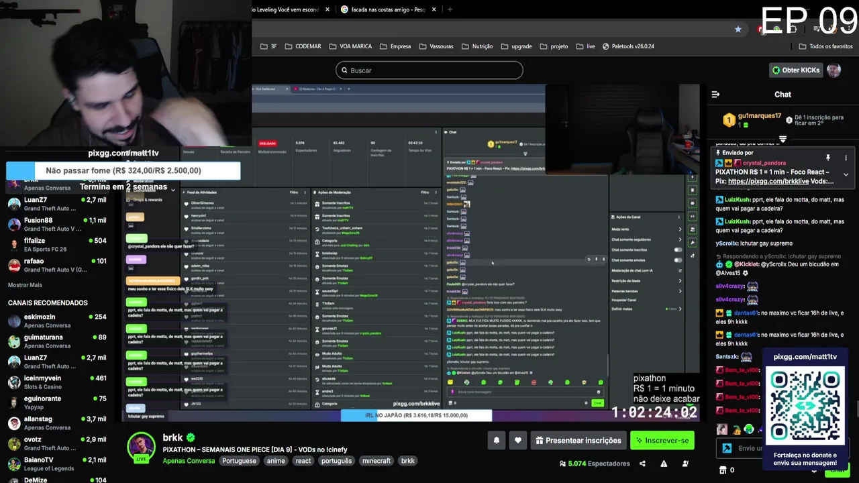859x483 pixels.
Task: Click the português tag
Action: [336, 461]
